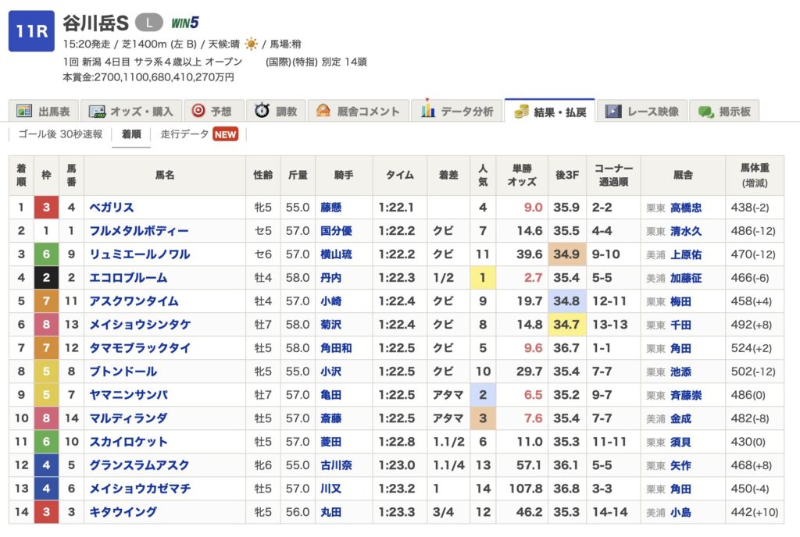Open horse ヤマニンサンパ

[129, 395]
